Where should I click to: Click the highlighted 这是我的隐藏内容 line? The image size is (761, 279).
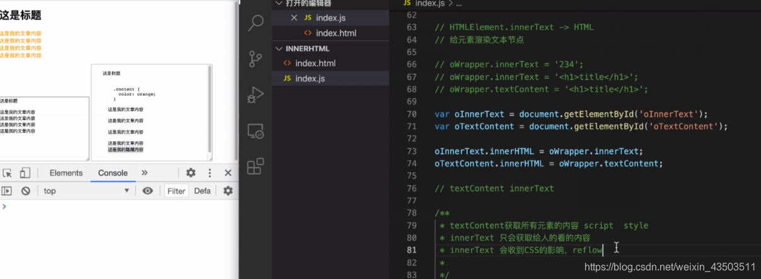125,150
